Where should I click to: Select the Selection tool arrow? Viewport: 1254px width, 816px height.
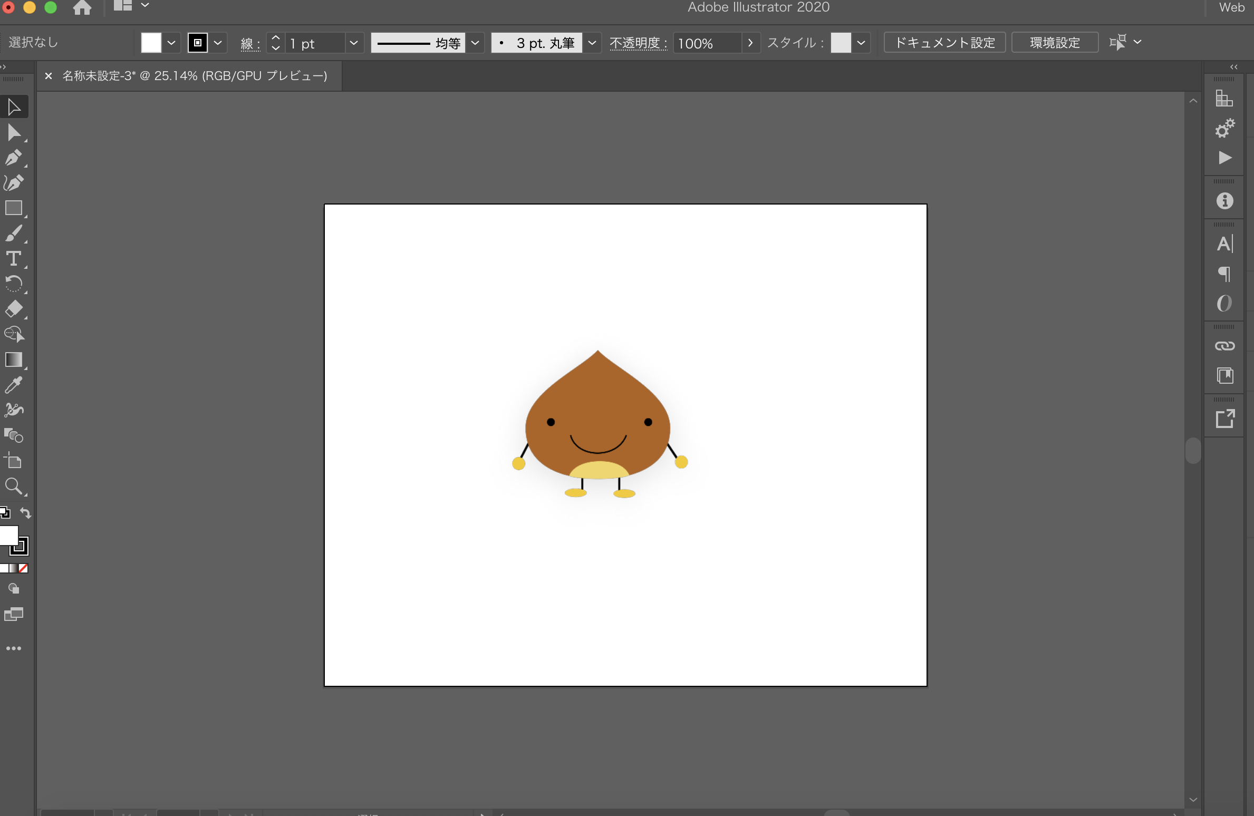click(14, 107)
